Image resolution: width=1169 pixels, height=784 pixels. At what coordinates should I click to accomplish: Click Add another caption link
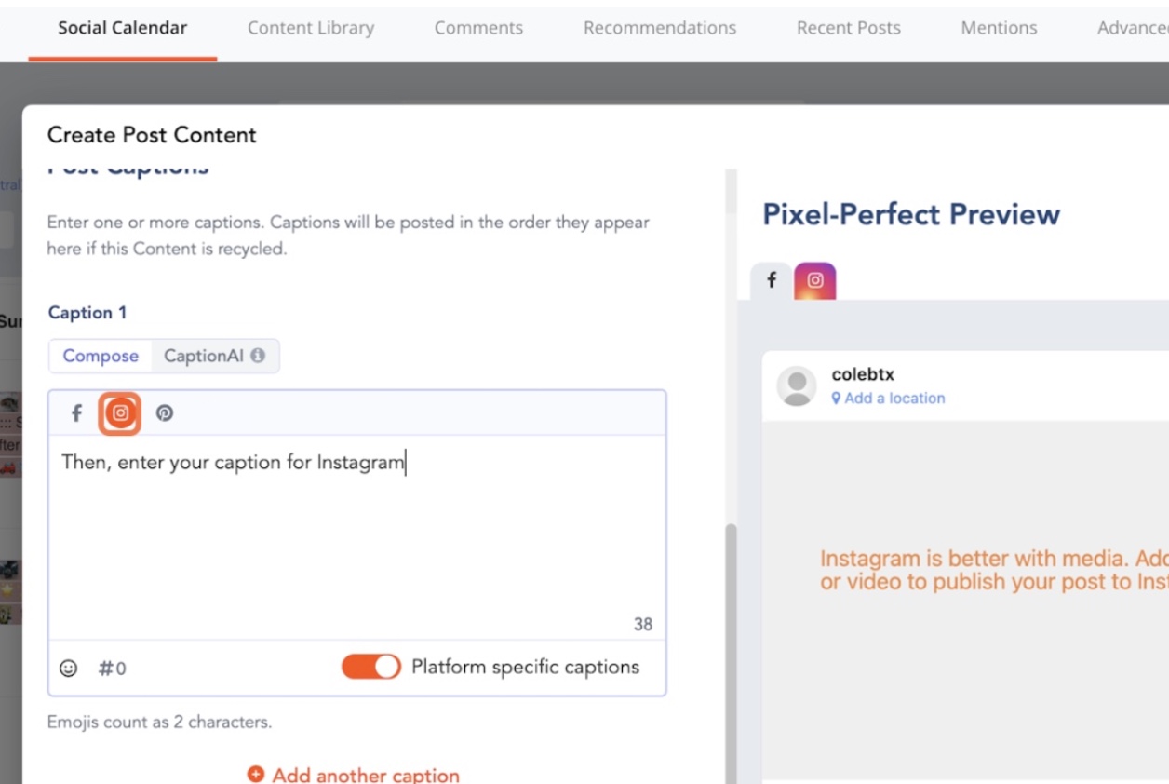[x=354, y=775]
